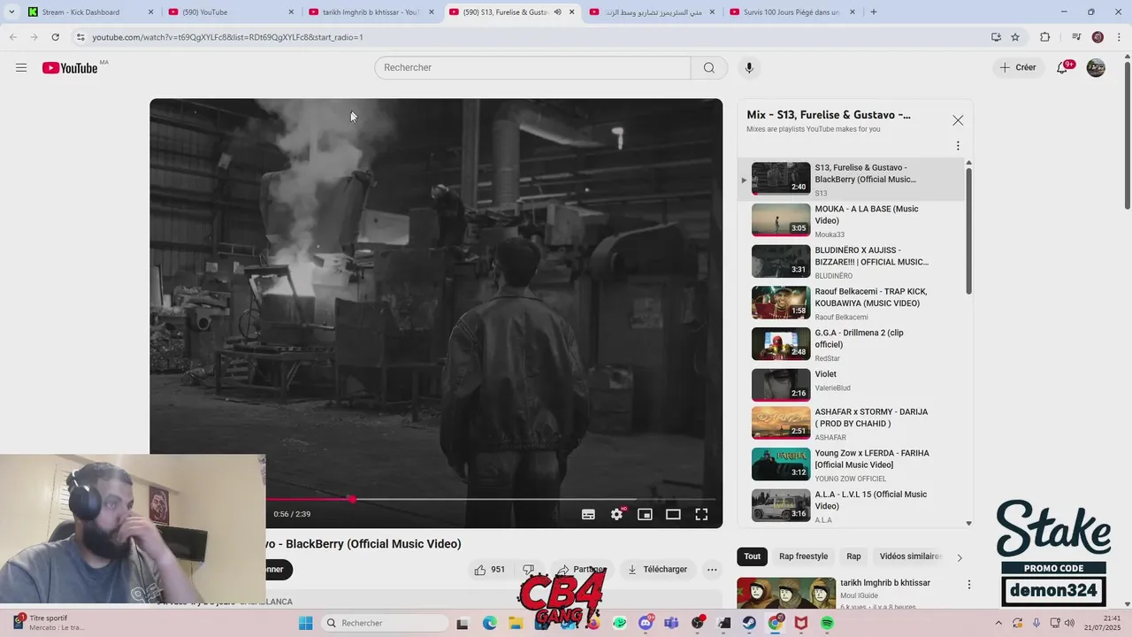Click the playlist panel scrollbar
Viewport: 1132px width, 637px height.
(968, 230)
